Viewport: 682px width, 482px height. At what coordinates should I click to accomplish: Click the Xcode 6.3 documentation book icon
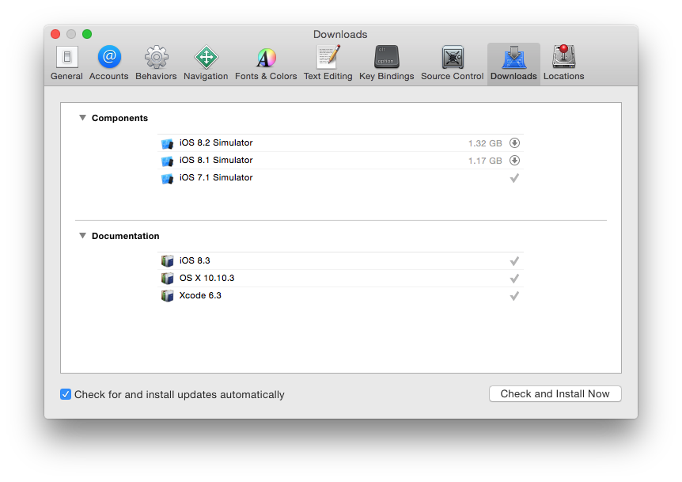click(x=168, y=296)
